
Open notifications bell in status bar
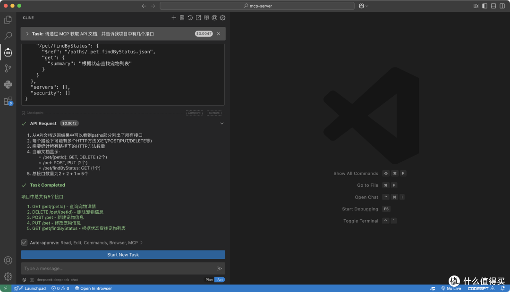coord(503,288)
